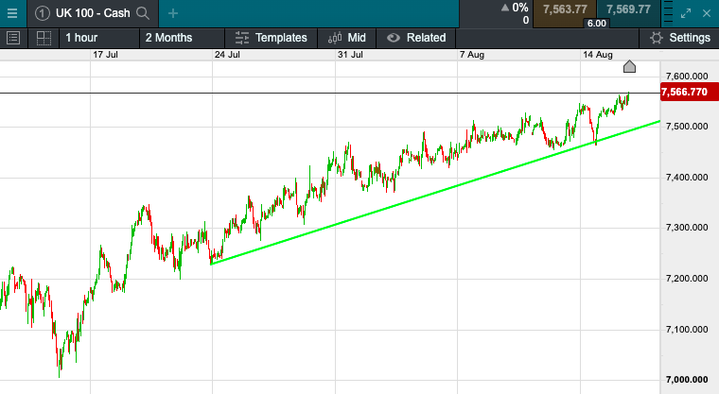Click the grey scroll-to-latest marker arrow
This screenshot has width=719, height=394.
click(x=630, y=66)
